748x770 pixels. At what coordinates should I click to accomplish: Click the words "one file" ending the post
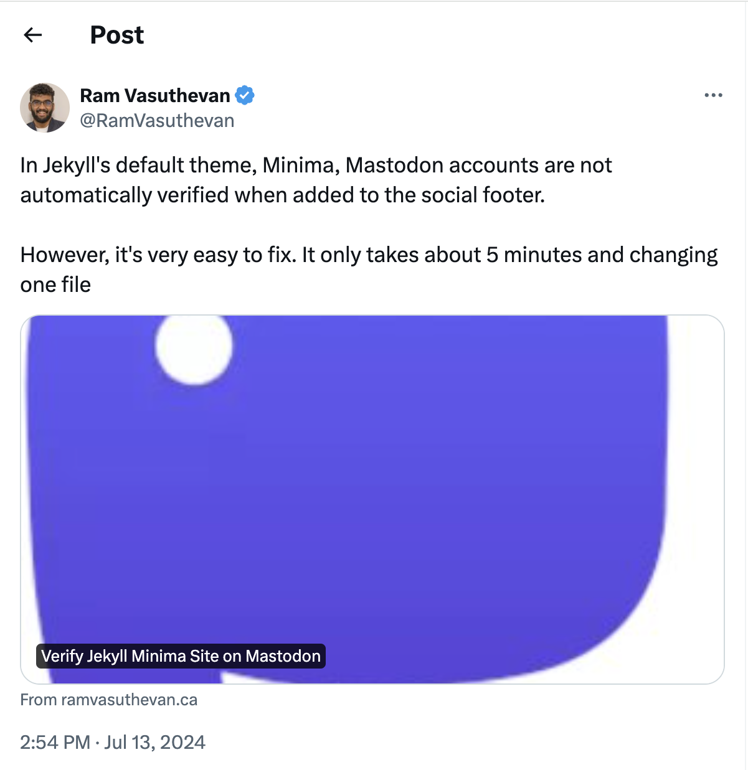click(x=55, y=284)
